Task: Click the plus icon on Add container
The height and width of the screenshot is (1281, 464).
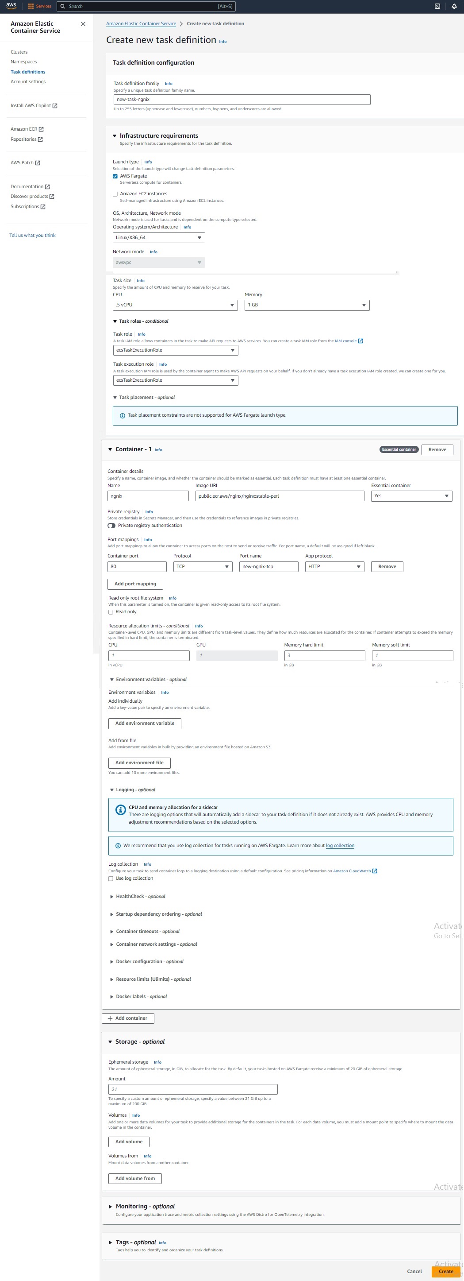Action: click(x=110, y=1018)
